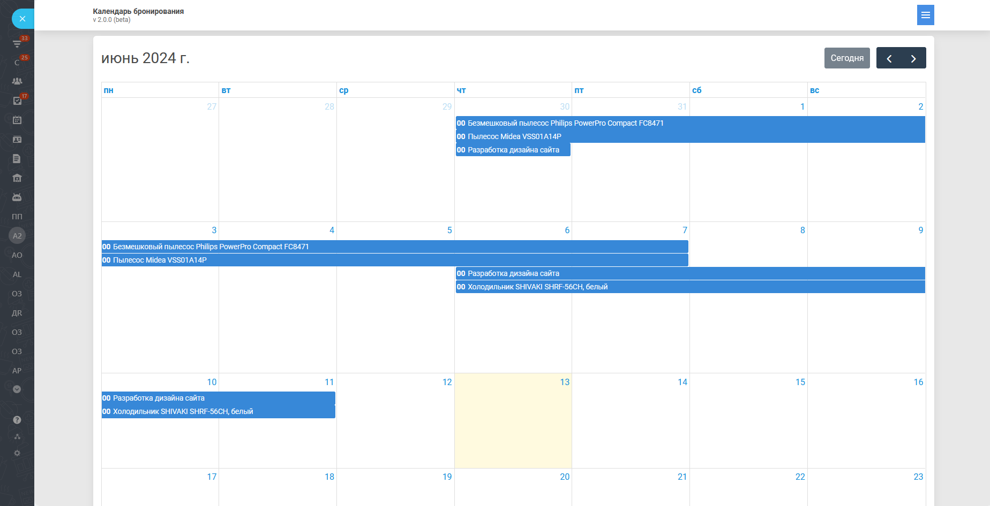Click the Календарь бронирования page title
Viewport: 990px width, 506px height.
[138, 11]
